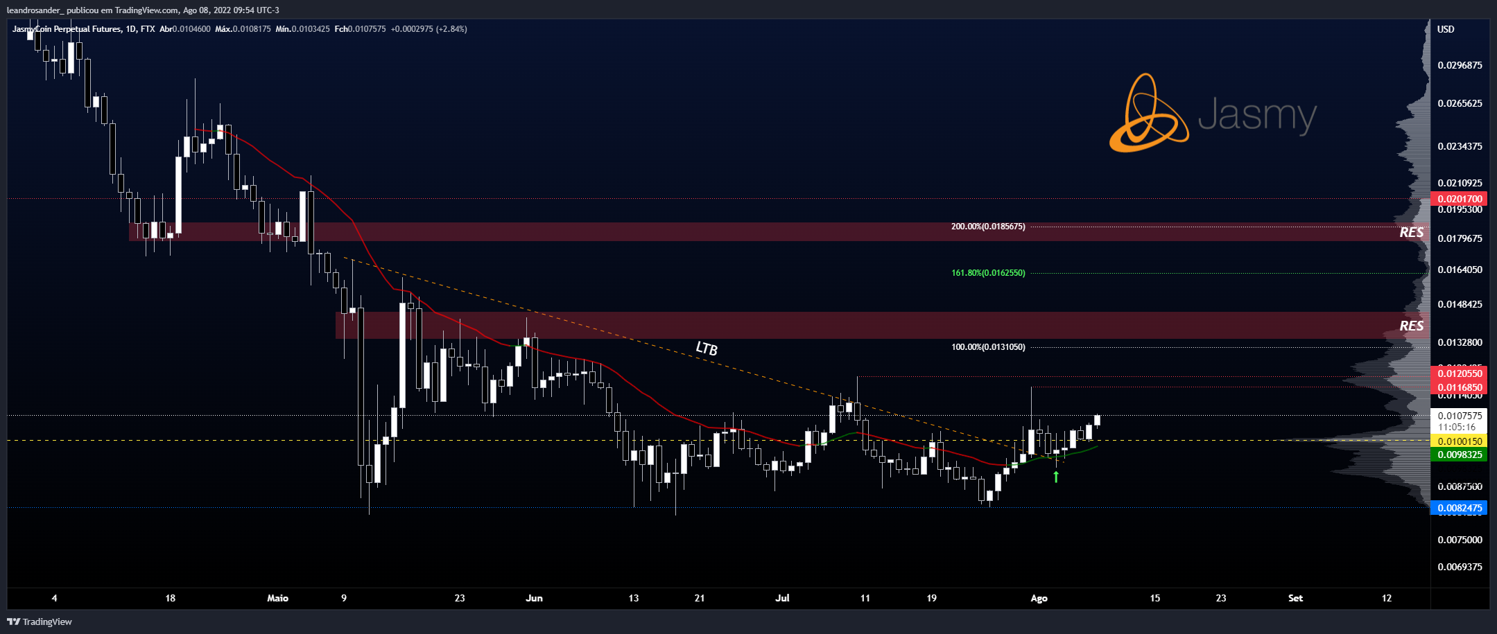Click the red 0.0201700 price tag
Image resolution: width=1497 pixels, height=634 pixels.
1459,199
